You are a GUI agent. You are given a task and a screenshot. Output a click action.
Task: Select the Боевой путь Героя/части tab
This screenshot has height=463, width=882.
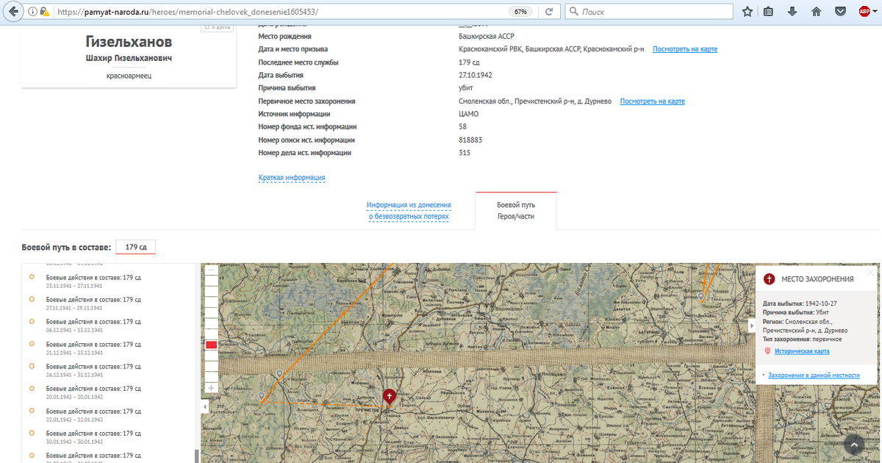coord(516,211)
